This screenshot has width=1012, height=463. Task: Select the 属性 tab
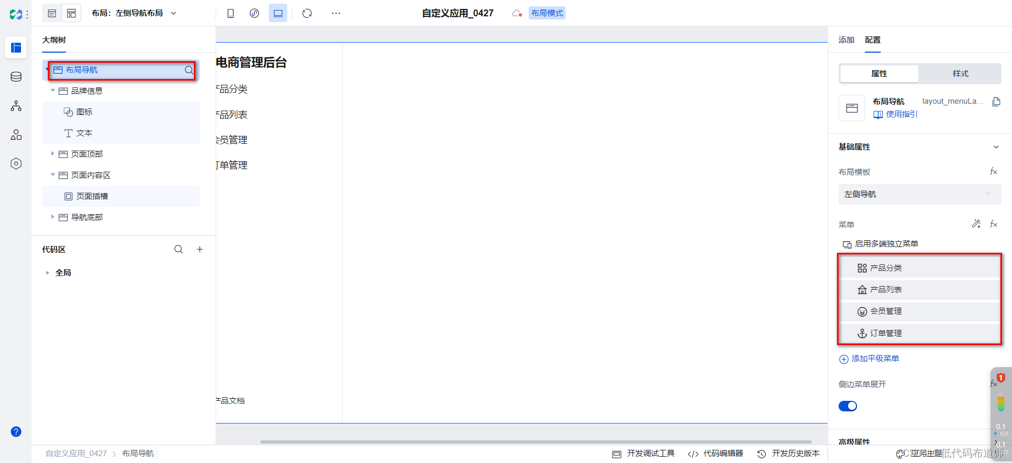tap(879, 74)
